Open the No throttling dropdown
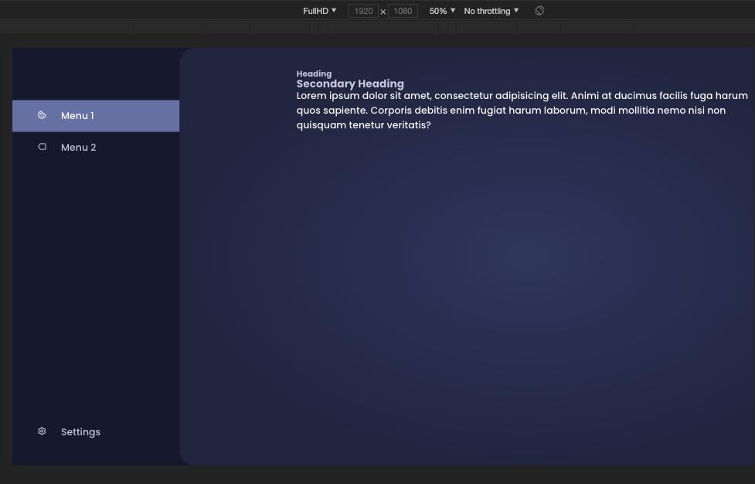Image resolution: width=755 pixels, height=484 pixels. 491,11
